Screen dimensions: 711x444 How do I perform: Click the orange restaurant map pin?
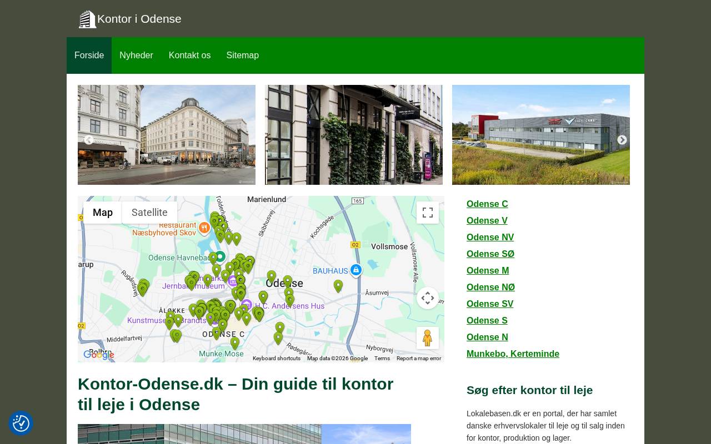pos(204,228)
